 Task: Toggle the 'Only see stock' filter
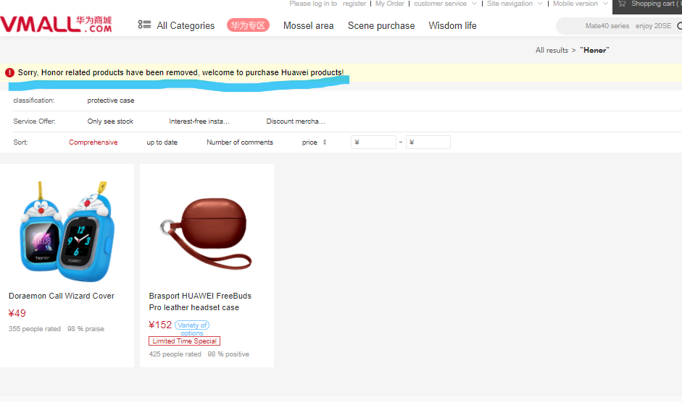click(110, 121)
